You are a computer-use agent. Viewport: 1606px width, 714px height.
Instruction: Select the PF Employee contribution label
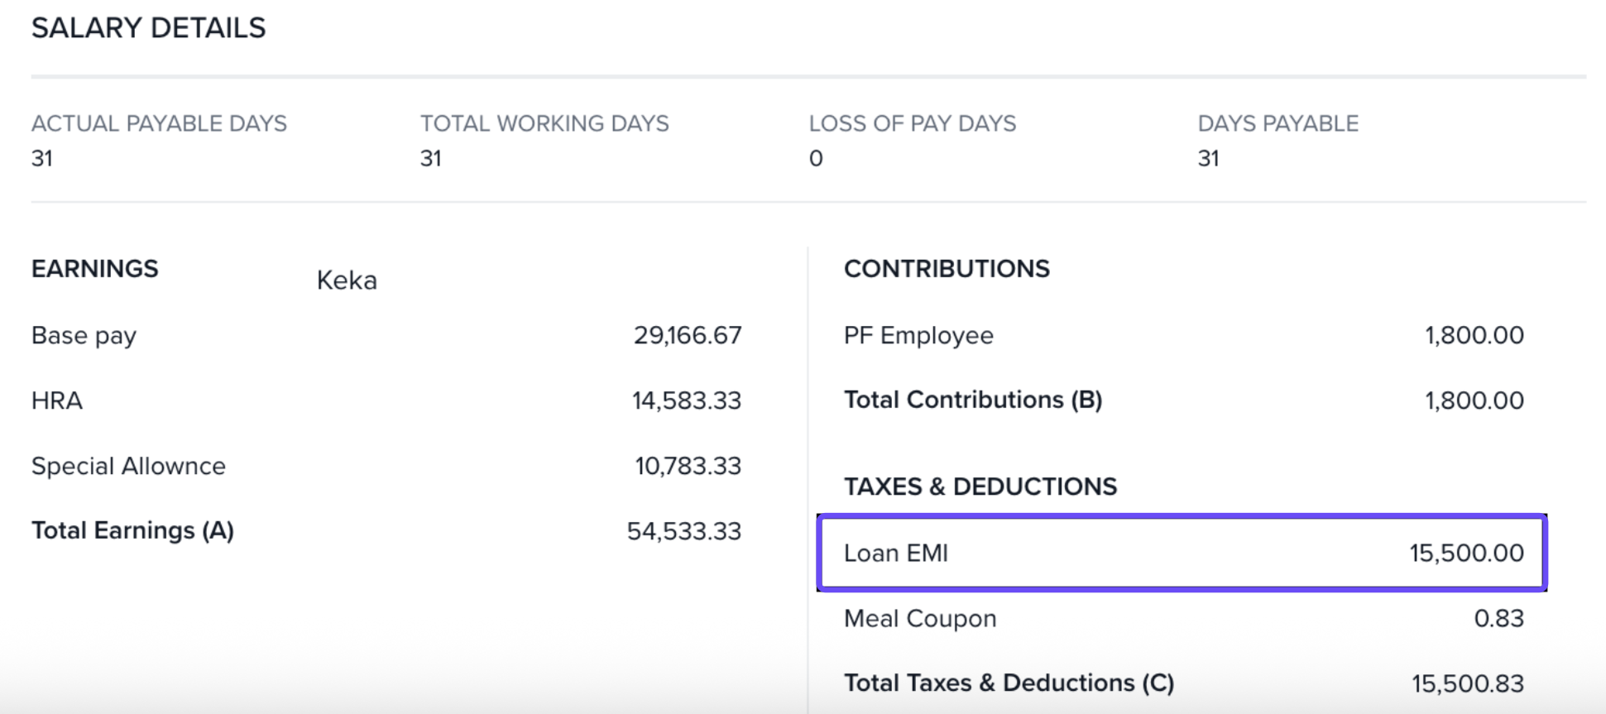[x=918, y=336]
